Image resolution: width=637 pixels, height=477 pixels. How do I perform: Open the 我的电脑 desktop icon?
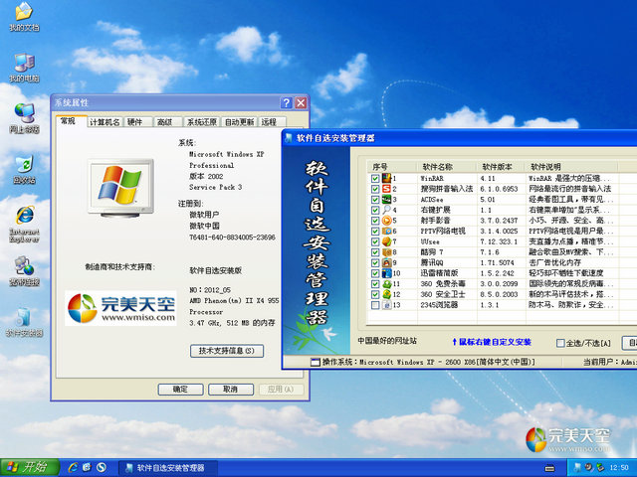pos(24,68)
